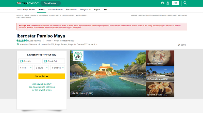Open the Room & Suite (727) thumbnail

click(x=160, y=89)
